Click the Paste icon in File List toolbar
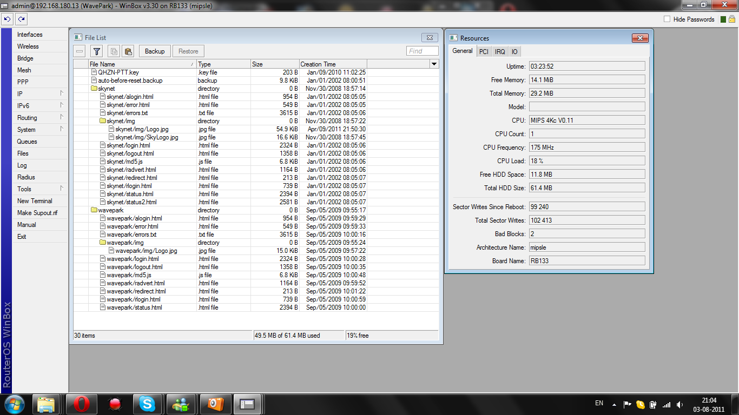The height and width of the screenshot is (415, 739). click(128, 51)
